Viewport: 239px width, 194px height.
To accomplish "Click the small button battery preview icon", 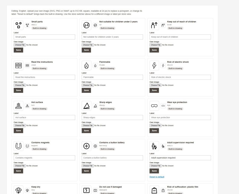I will pos(95,146).
